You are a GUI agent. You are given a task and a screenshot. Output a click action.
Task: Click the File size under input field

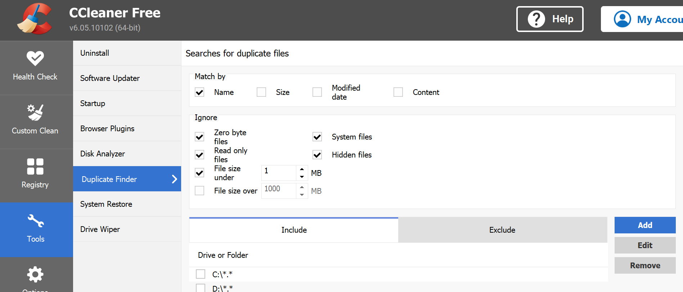(279, 173)
